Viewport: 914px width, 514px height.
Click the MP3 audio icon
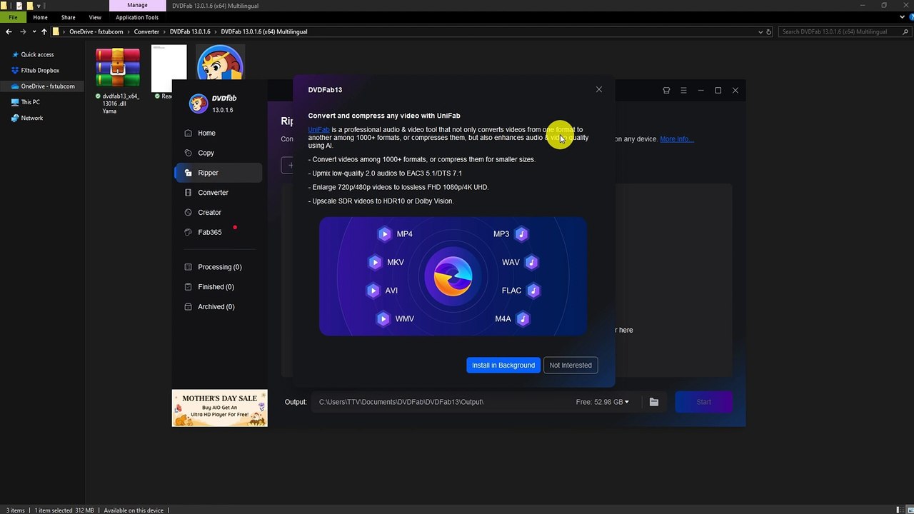coord(522,234)
